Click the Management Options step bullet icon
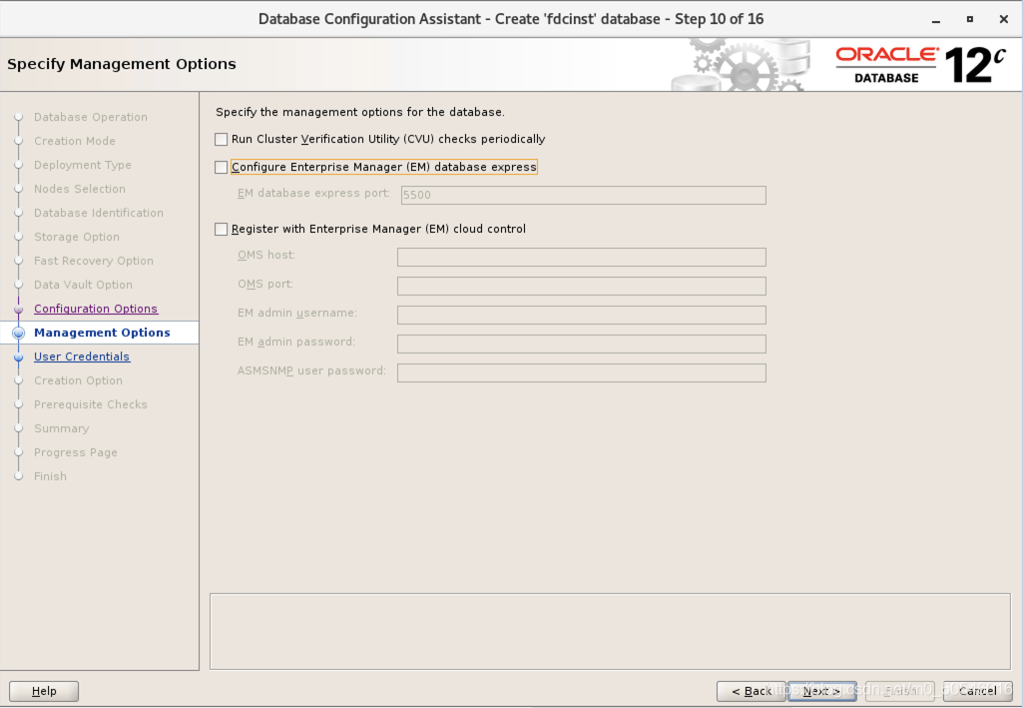Image resolution: width=1023 pixels, height=708 pixels. pyautogui.click(x=19, y=333)
